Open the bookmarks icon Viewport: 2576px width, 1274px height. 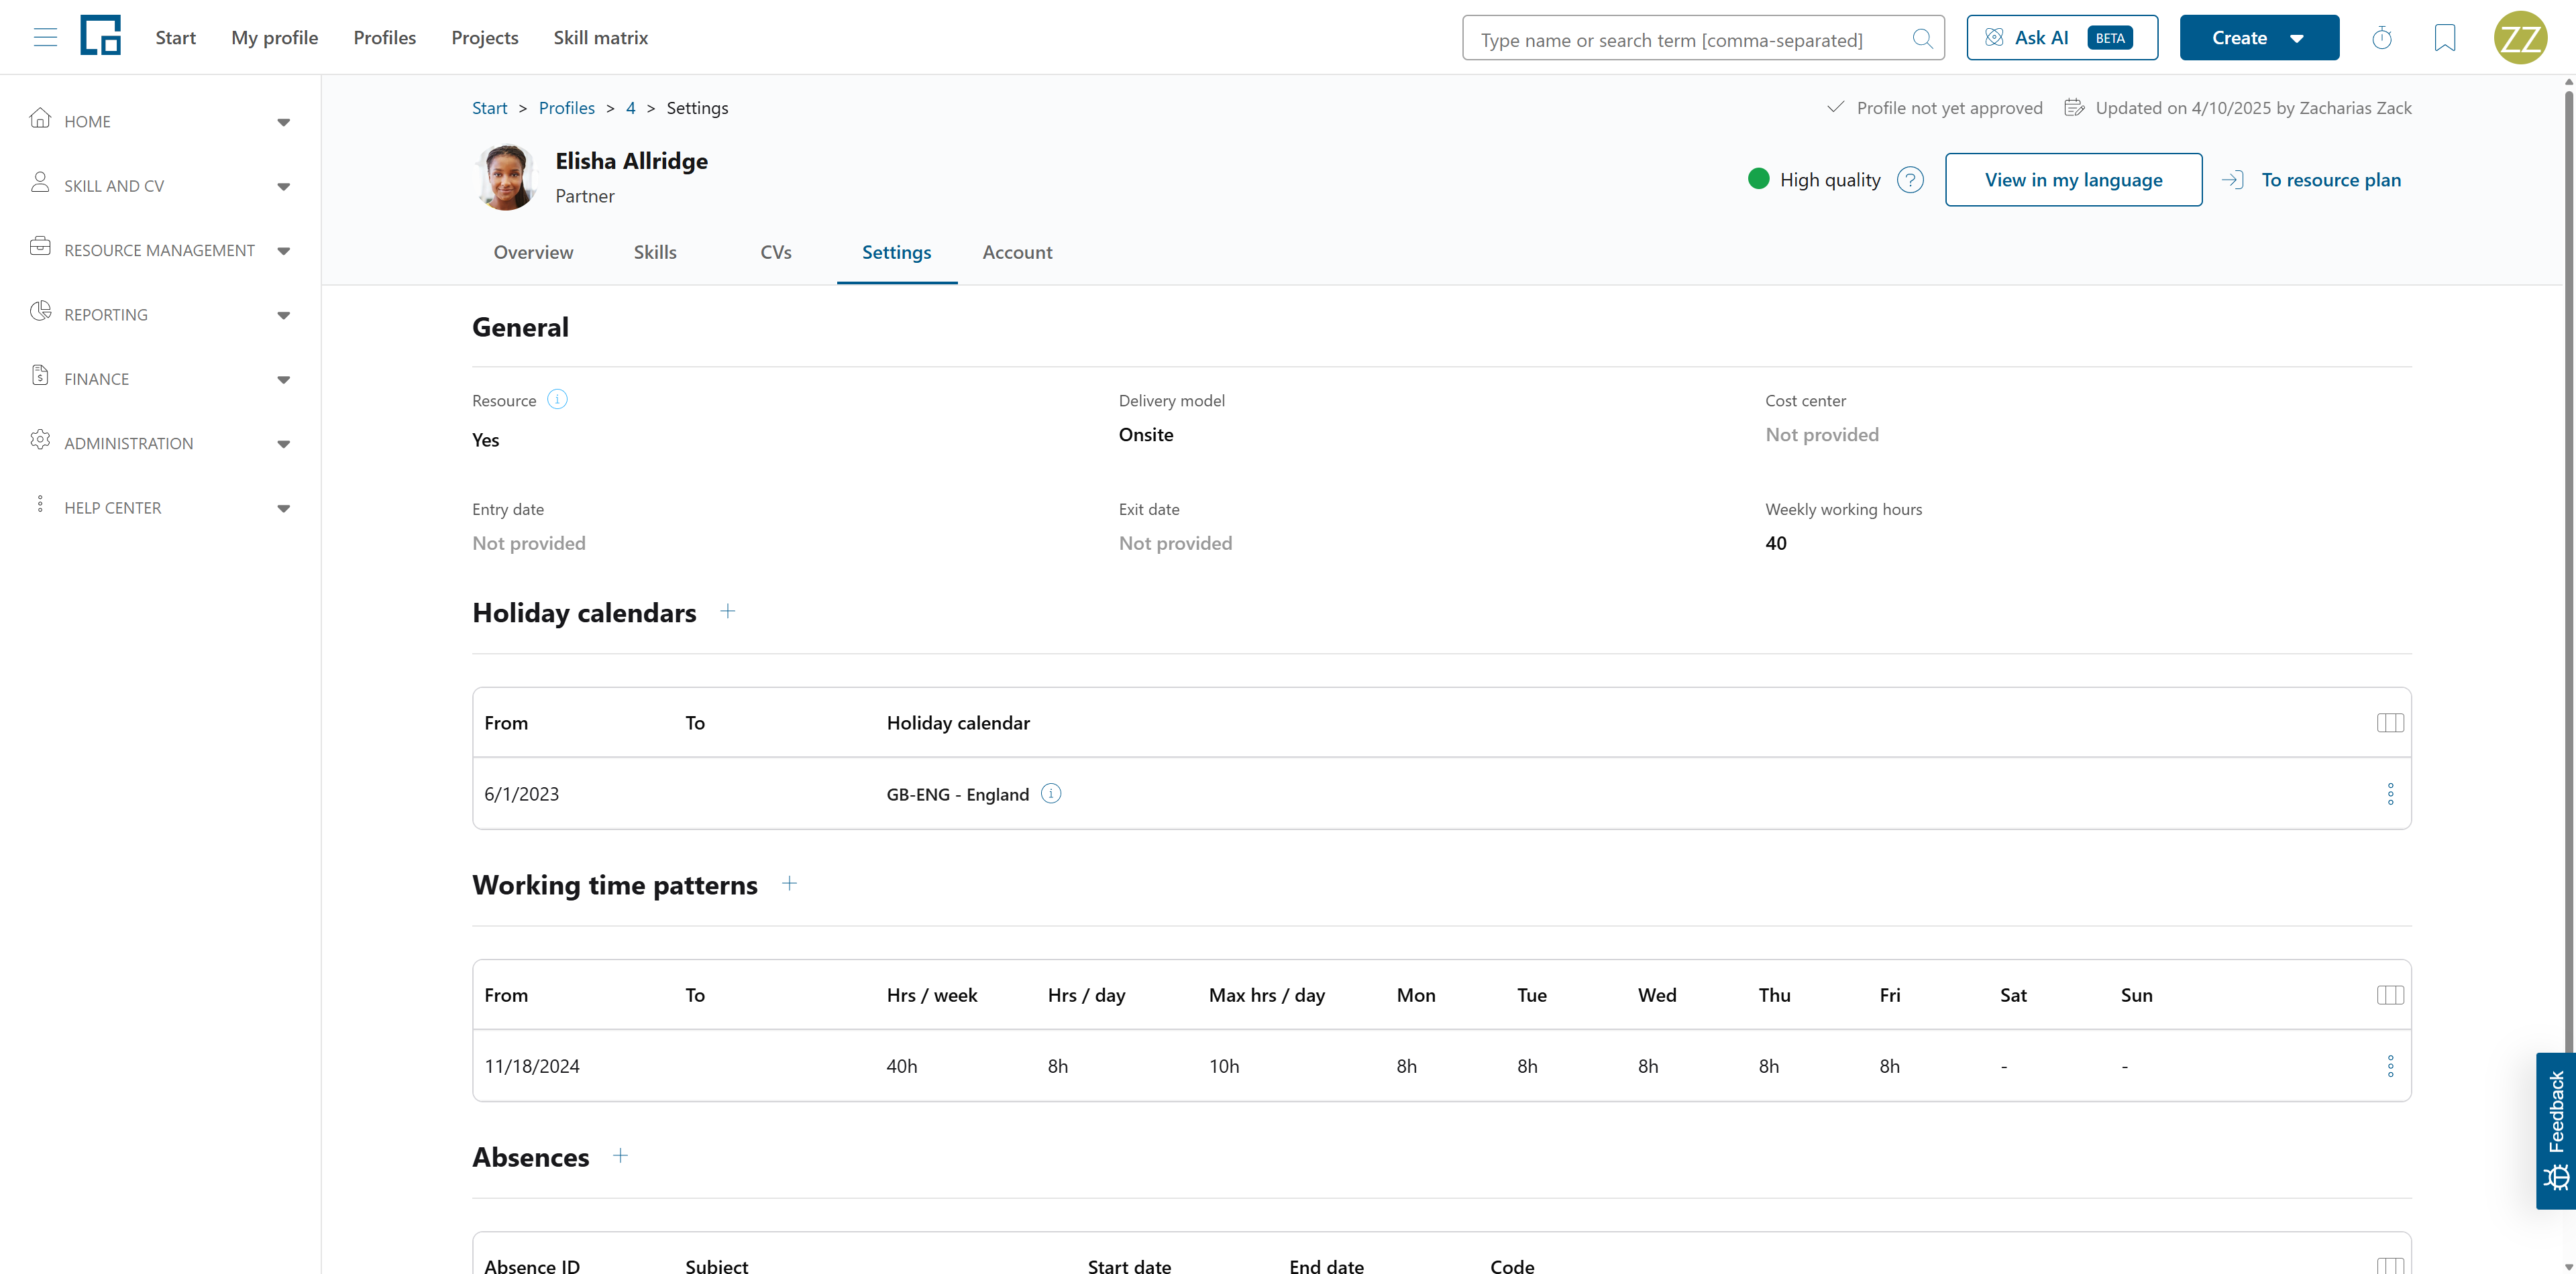2445,38
